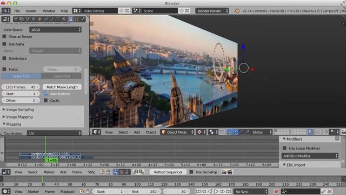The height and width of the screenshot is (195, 346).
Task: Collapse the Mapping panel
Action: point(14,124)
